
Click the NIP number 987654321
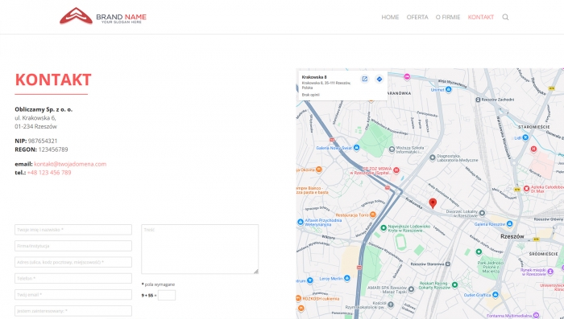(x=43, y=141)
